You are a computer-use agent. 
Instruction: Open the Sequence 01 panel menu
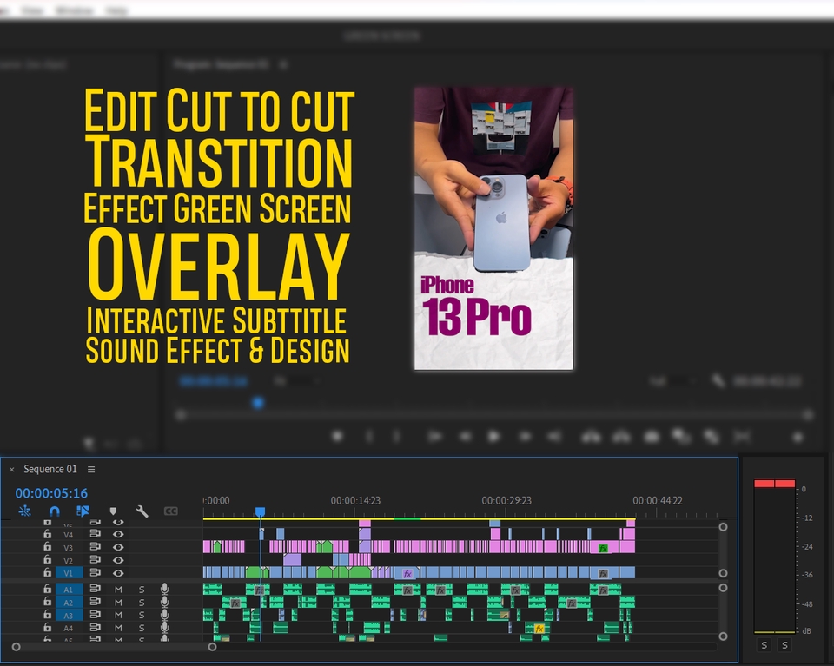(x=91, y=470)
